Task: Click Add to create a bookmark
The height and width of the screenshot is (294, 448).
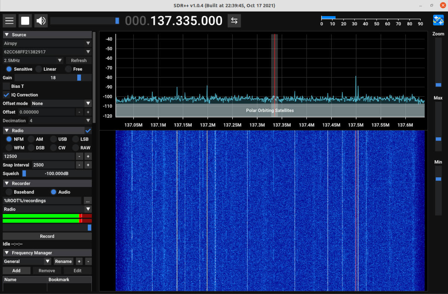Action: [x=16, y=270]
